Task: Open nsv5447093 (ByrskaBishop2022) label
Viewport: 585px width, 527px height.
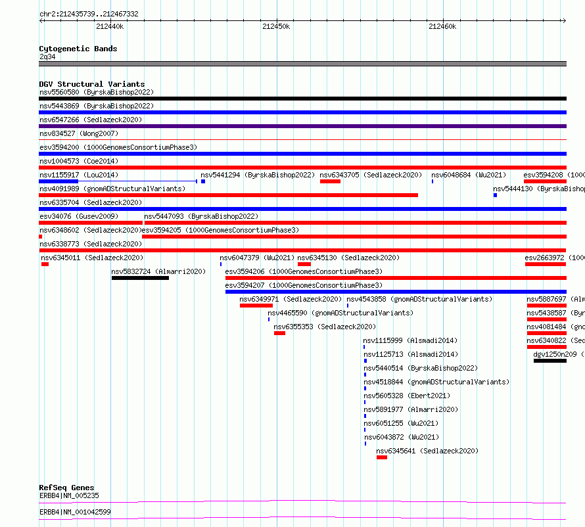Action: 201,216
